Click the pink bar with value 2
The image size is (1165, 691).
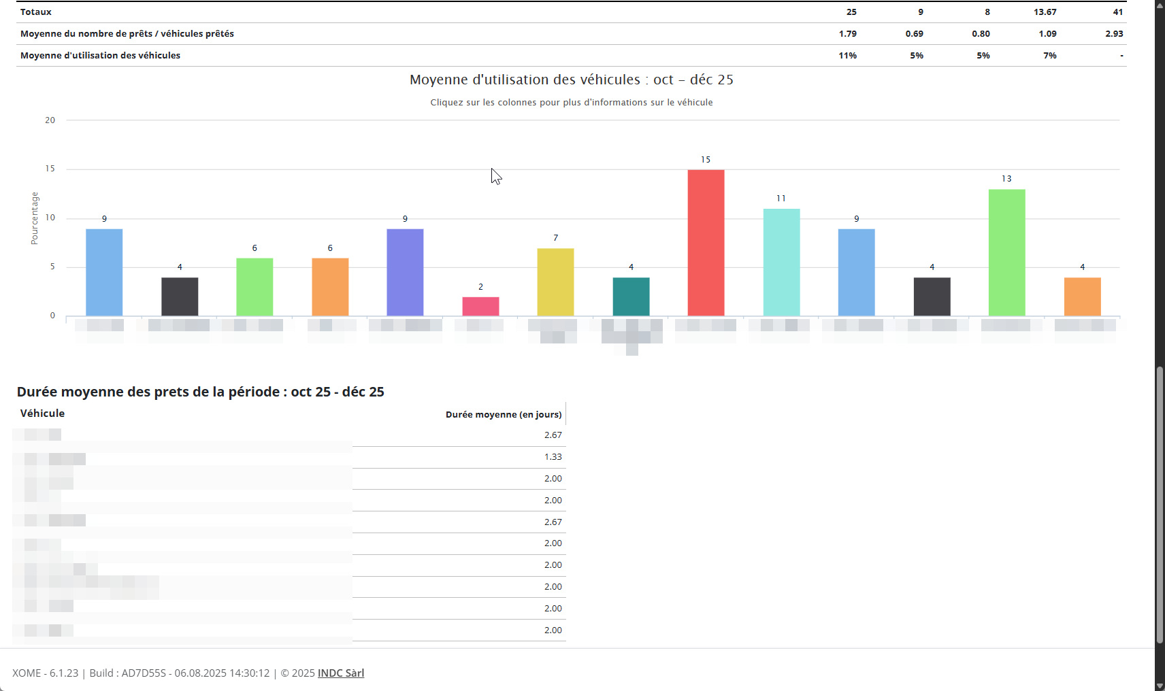coord(480,307)
